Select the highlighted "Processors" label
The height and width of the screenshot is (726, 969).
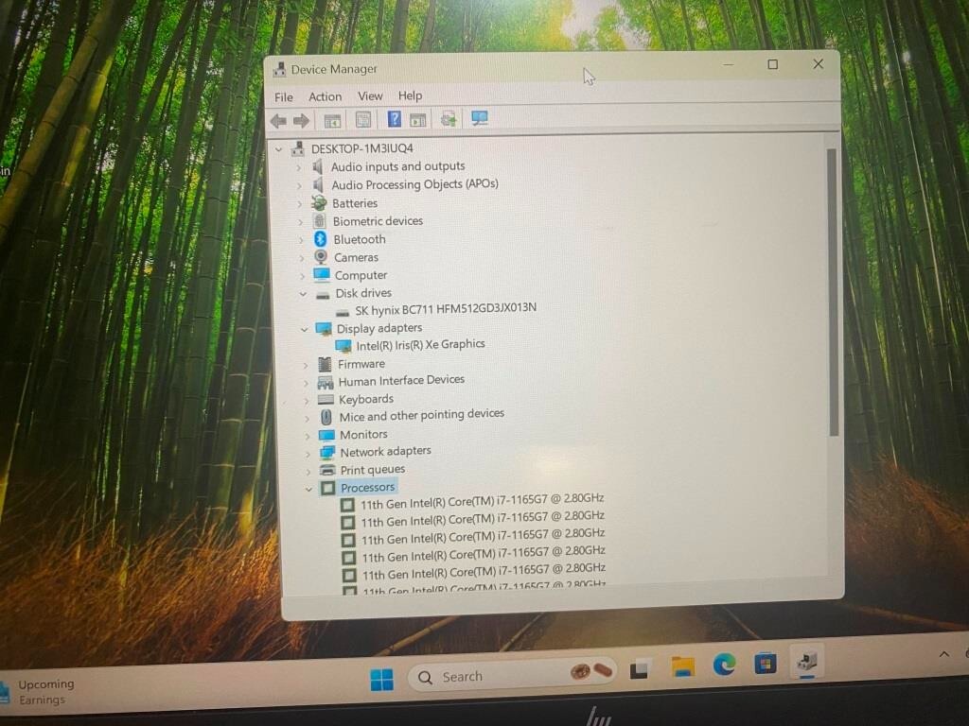pyautogui.click(x=368, y=488)
